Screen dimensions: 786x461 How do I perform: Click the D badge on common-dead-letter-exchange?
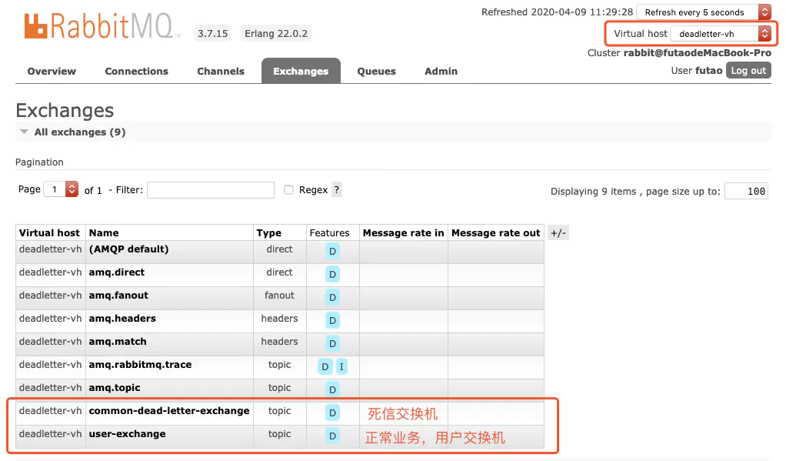click(x=332, y=413)
